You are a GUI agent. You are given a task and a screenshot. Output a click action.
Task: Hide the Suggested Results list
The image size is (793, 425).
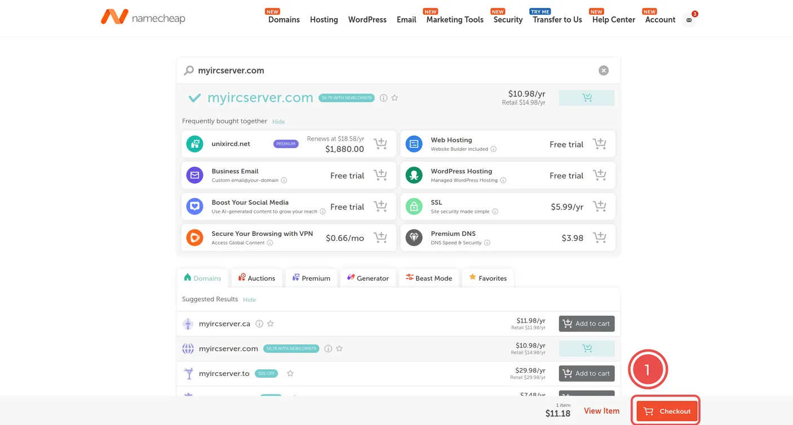pyautogui.click(x=249, y=300)
